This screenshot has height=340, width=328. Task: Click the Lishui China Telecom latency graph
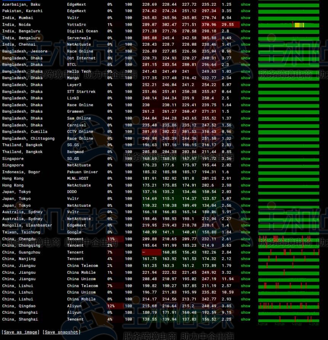(288, 286)
